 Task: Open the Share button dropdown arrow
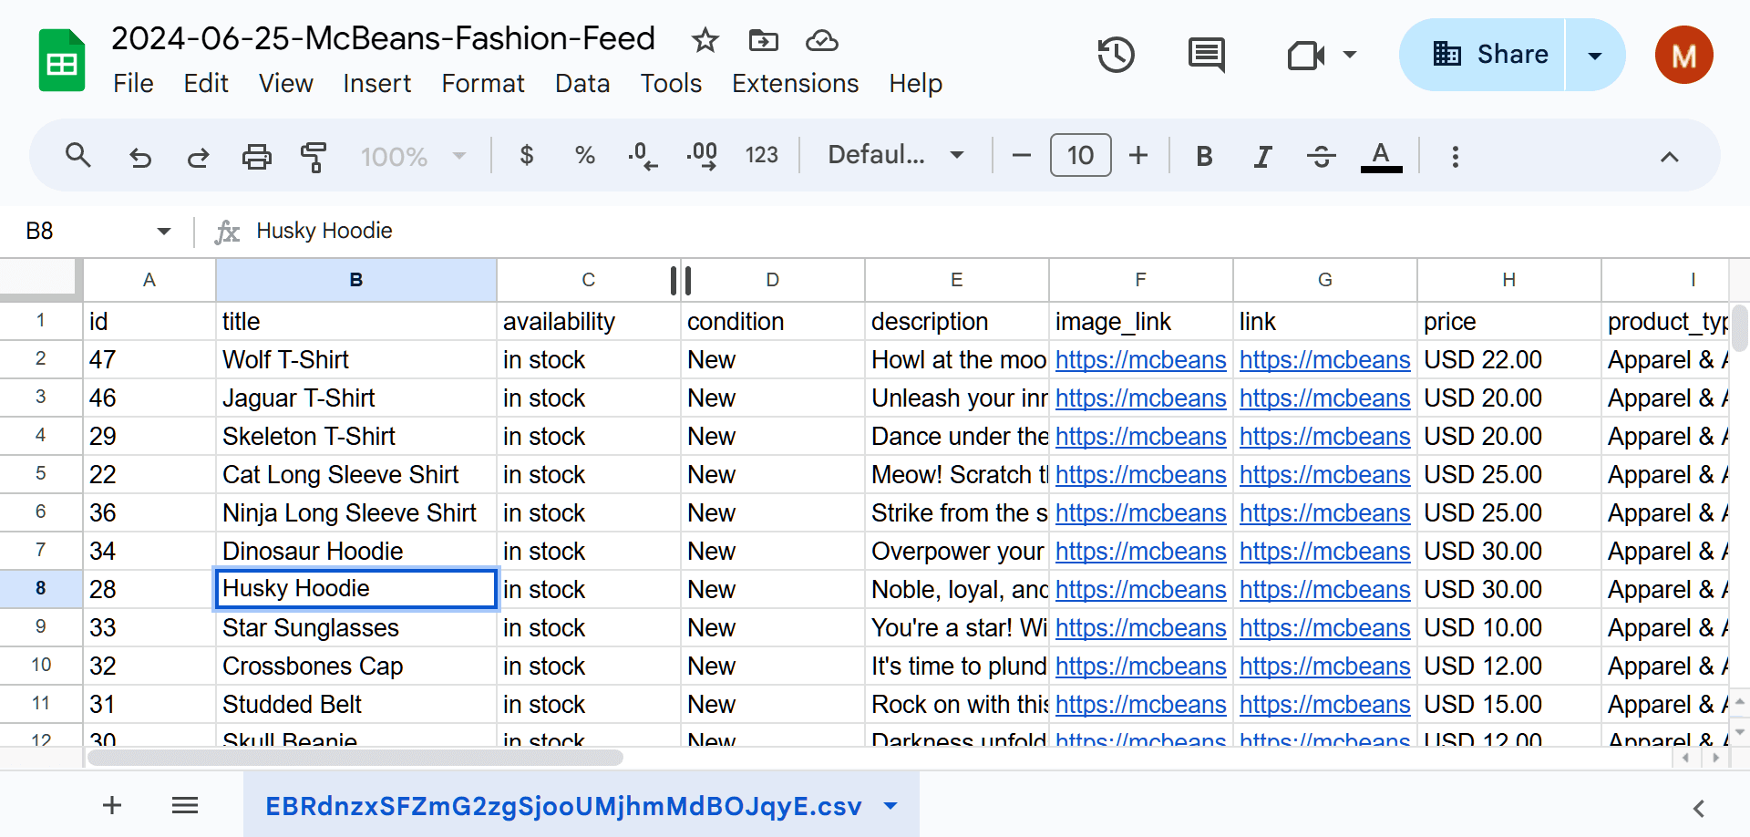pos(1594,55)
